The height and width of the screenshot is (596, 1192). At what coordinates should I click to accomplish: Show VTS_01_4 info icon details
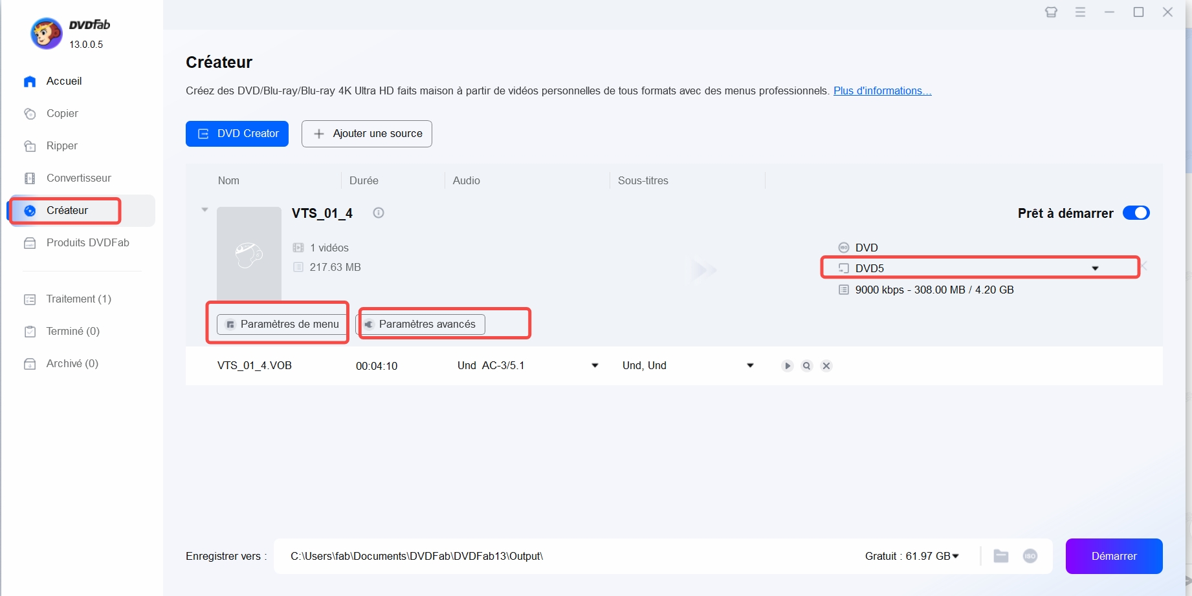pos(379,213)
